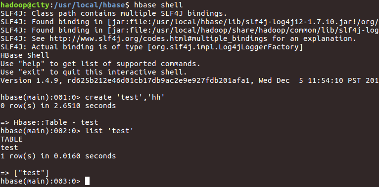Click the TABLE header output line

point(11,139)
